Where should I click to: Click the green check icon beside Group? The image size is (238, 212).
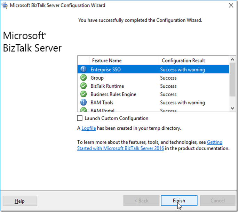(x=83, y=78)
